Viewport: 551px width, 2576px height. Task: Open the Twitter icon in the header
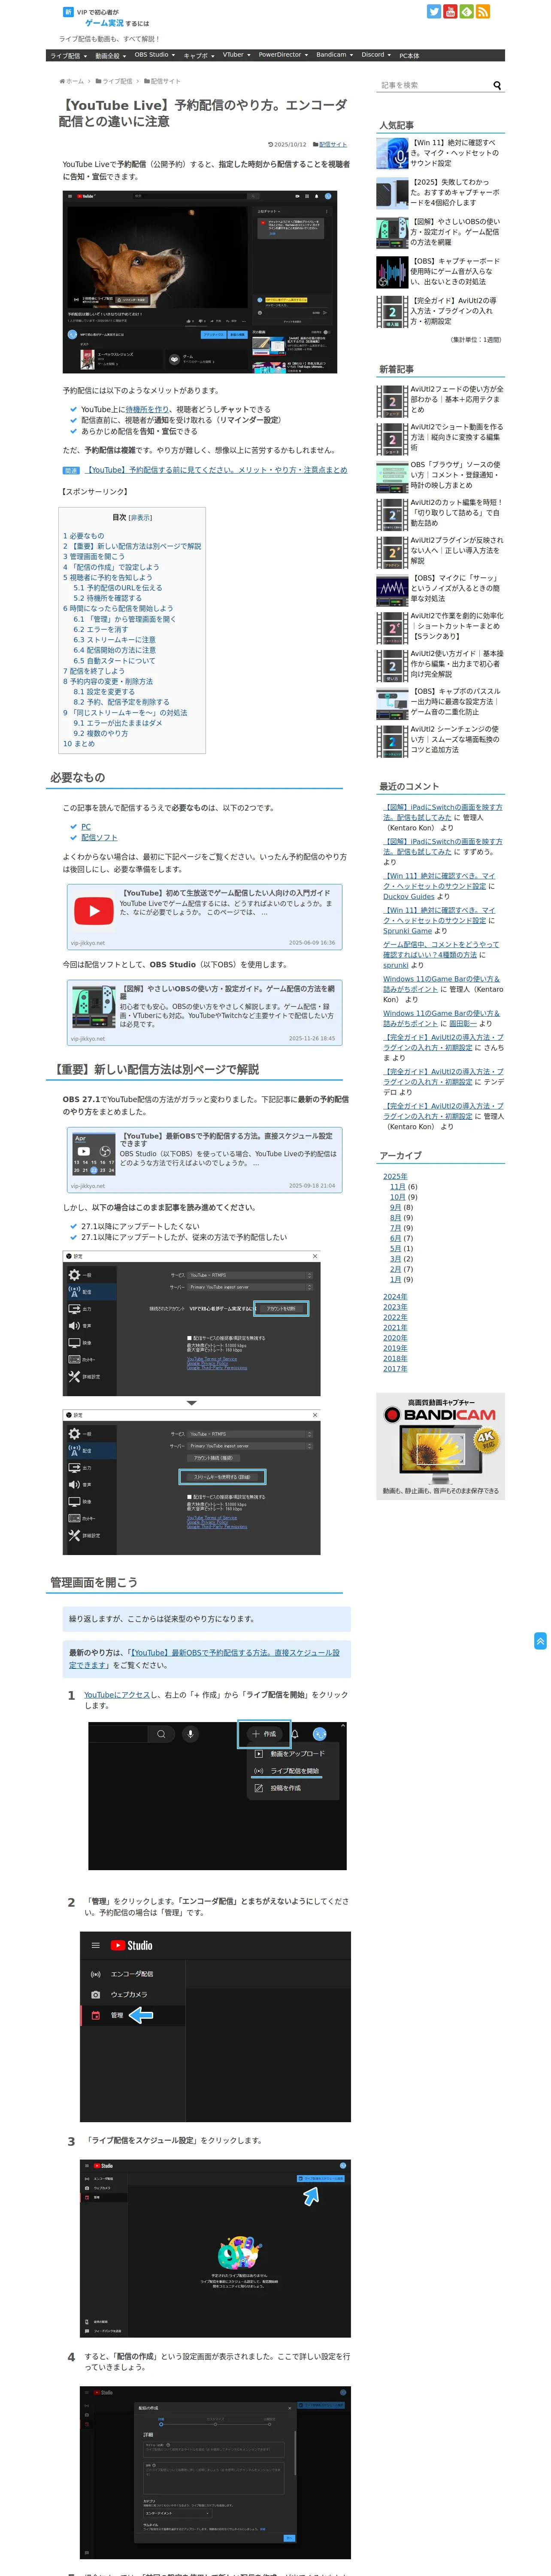point(434,12)
